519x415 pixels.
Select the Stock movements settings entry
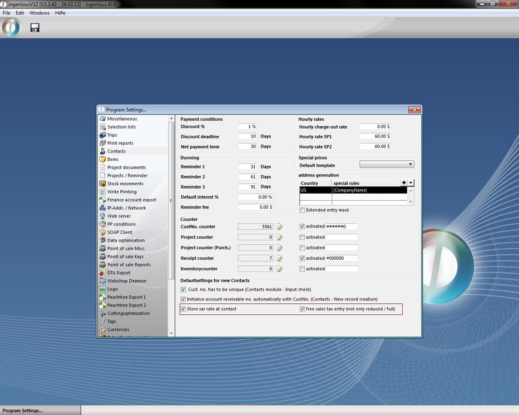[x=125, y=184]
